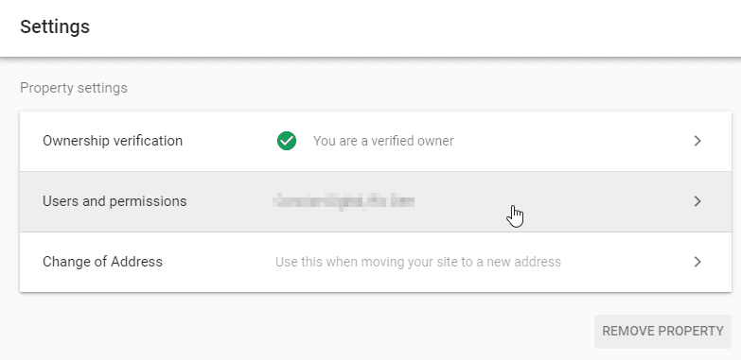The height and width of the screenshot is (360, 741).
Task: Click 'Use this when moving your site' description
Action: click(417, 262)
